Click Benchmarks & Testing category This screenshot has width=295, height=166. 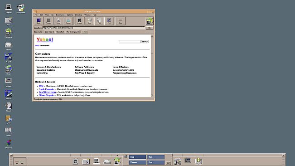(x=123, y=70)
